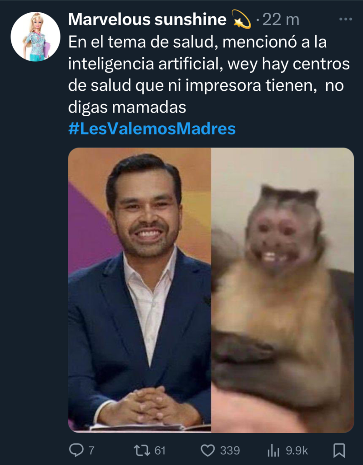The height and width of the screenshot is (465, 363).
Task: Open the three-dot more options menu
Action: (x=345, y=19)
